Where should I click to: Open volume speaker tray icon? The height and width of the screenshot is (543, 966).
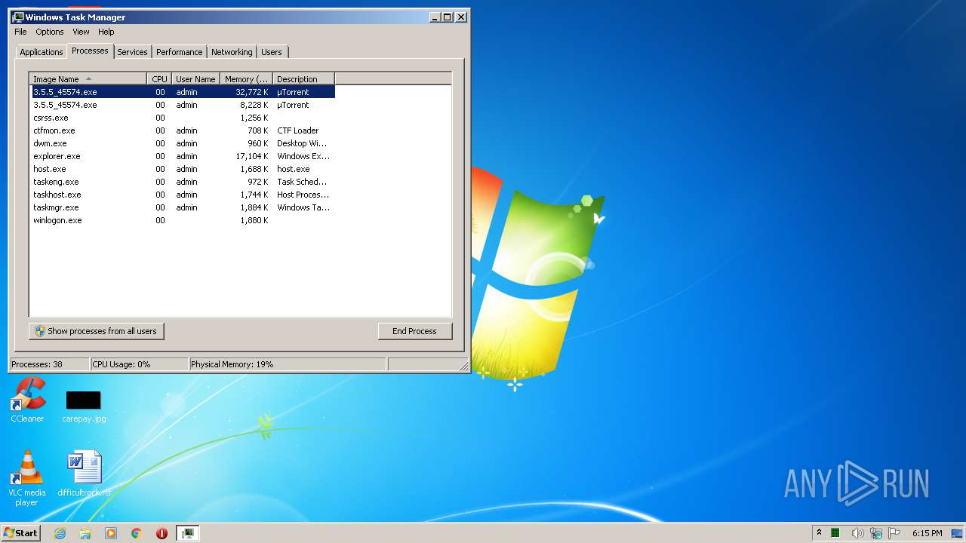[x=857, y=533]
